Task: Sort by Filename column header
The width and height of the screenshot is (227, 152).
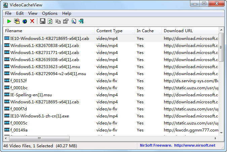Action: [x=49, y=31]
